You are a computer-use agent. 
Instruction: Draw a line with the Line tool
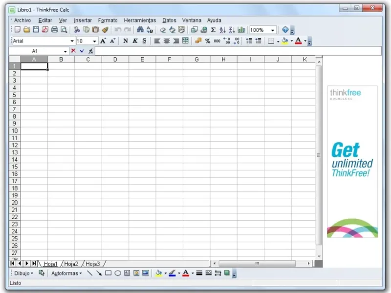tap(89, 273)
